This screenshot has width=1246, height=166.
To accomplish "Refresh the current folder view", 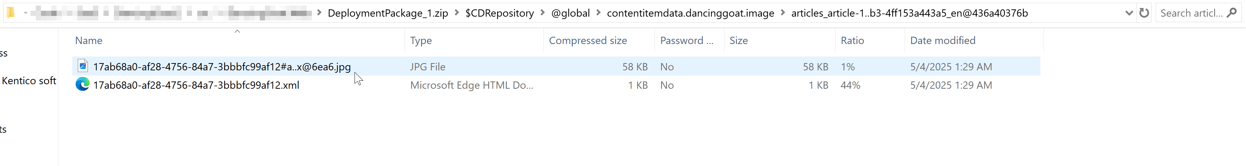I will point(1144,13).
